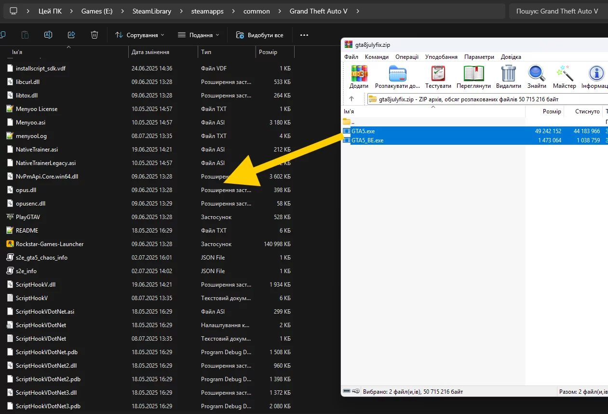
Task: Click Видобути все (Extract all) button
Action: (260, 35)
